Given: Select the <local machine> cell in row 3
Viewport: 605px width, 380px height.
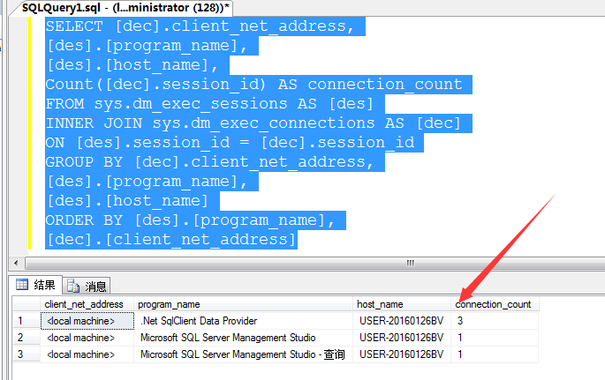Looking at the screenshot, I should (x=87, y=354).
